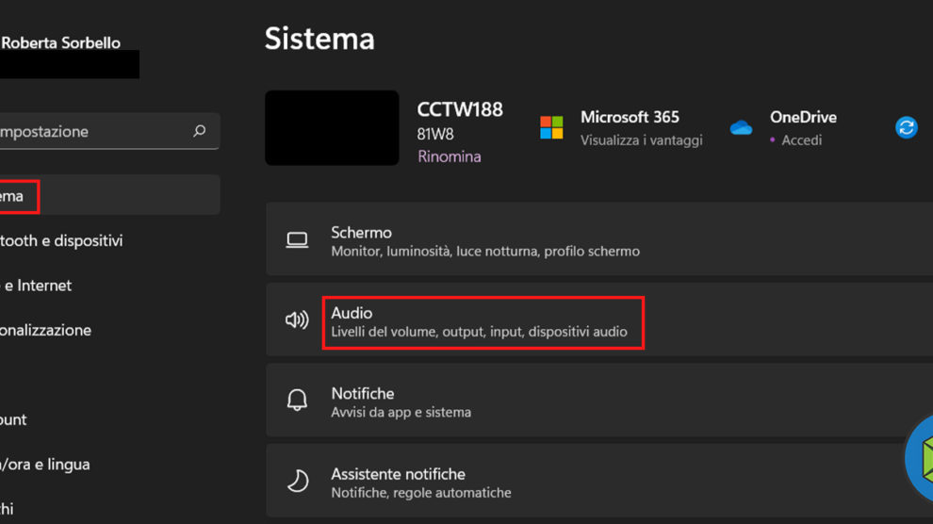This screenshot has height=524, width=933.
Task: Click Rinomina under the device name
Action: point(449,156)
